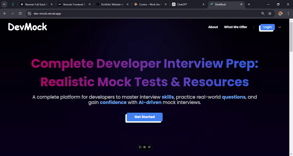This screenshot has width=293, height=156.
Task: Click the site info icon in the address bar
Action: pos(29,13)
